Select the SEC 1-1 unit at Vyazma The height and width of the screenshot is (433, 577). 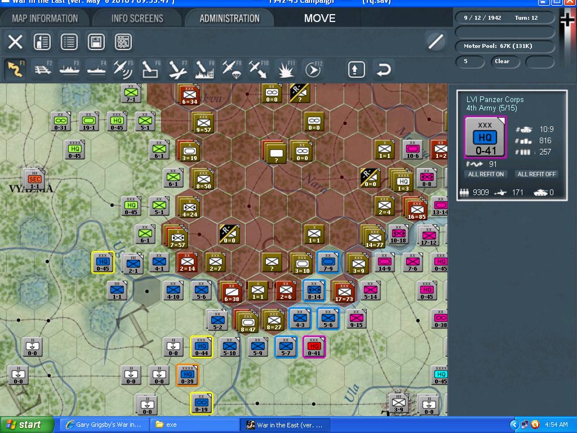click(x=34, y=180)
